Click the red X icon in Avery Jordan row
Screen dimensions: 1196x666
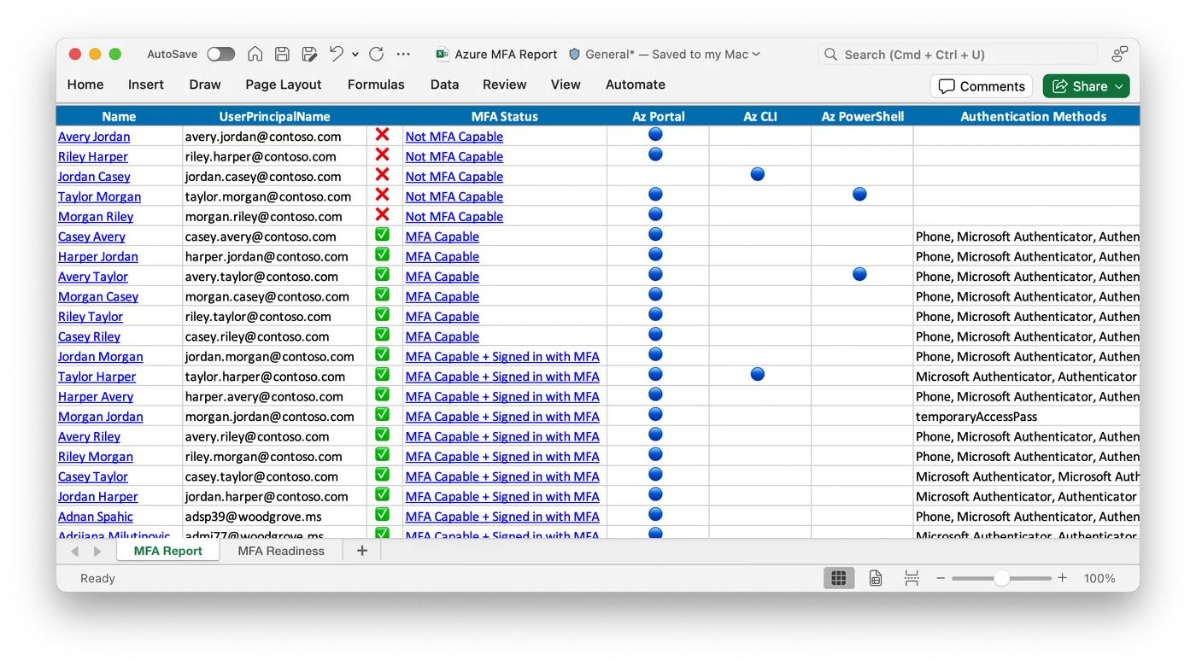[x=382, y=135]
